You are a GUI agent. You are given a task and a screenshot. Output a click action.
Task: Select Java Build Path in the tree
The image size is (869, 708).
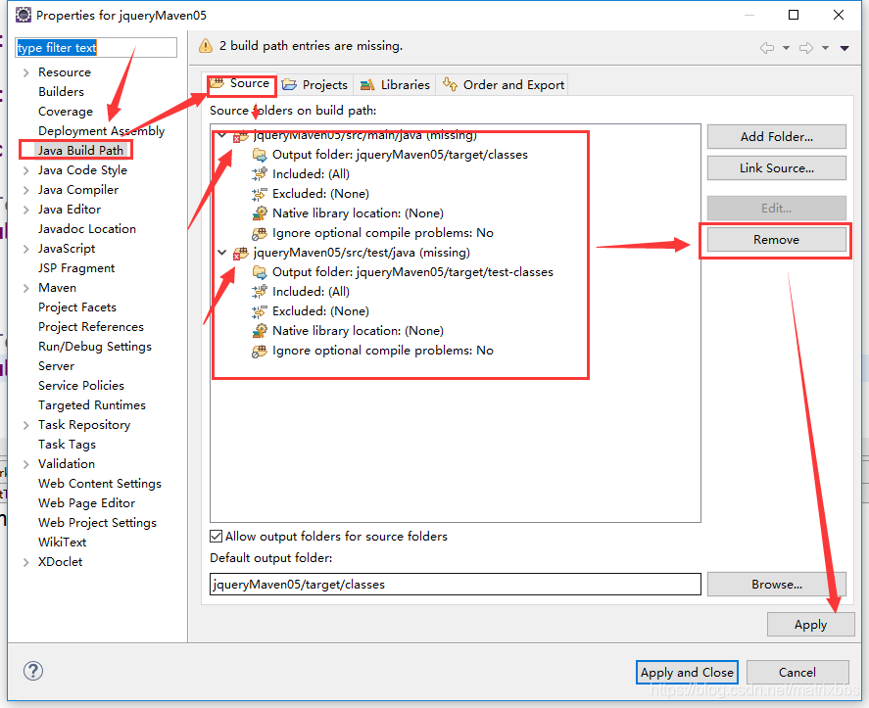coord(80,151)
